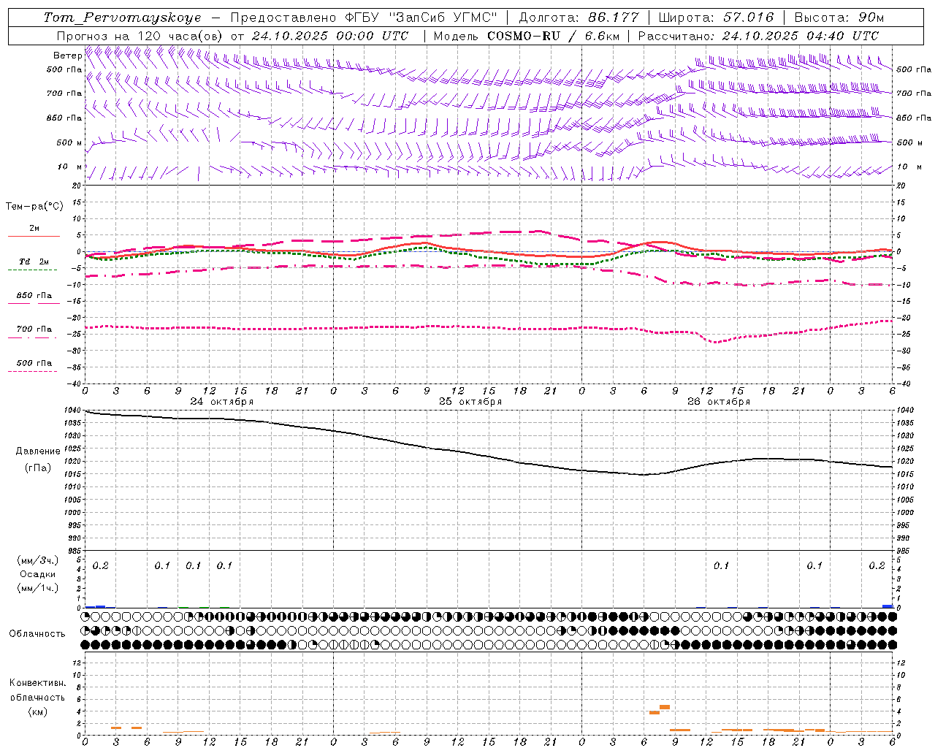This screenshot has height=748, width=935.
Task: Click the 850 гПа temperature legend entry
Action: pyautogui.click(x=34, y=296)
